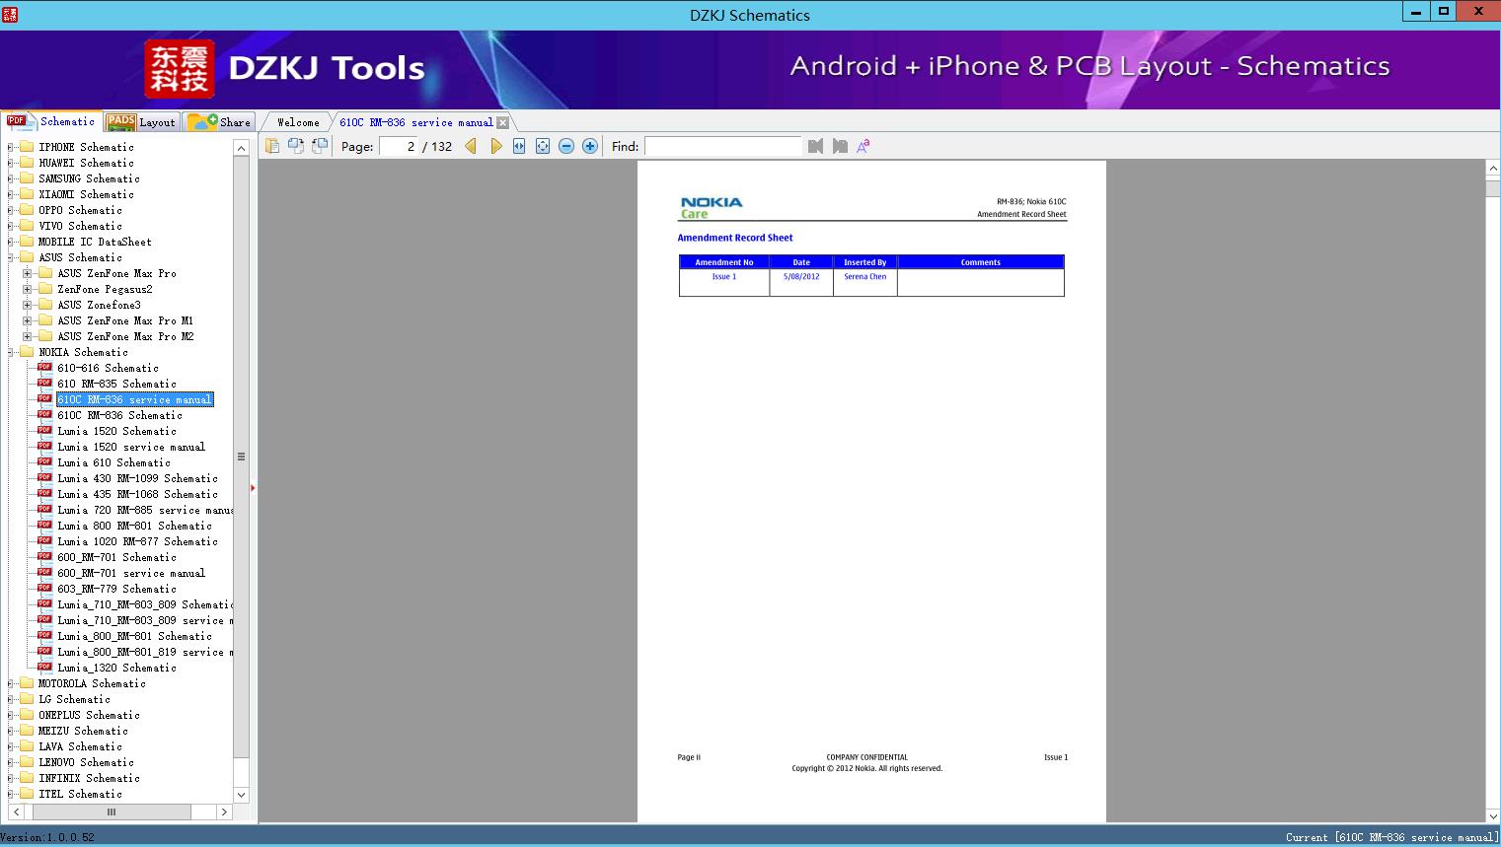Click the document view scroll-up arrow

click(x=1492, y=169)
